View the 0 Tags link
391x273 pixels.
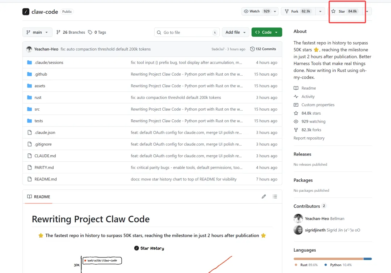(97, 32)
